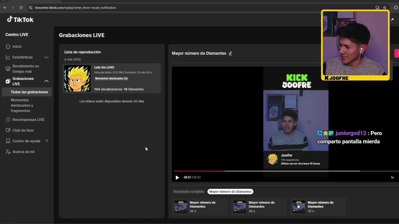Click the 144 visualizaciones text
The image size is (399, 224).
point(108,89)
